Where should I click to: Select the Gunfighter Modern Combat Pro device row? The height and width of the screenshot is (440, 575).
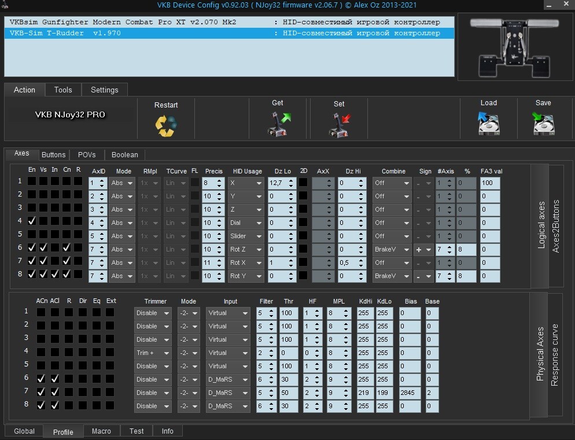point(229,22)
